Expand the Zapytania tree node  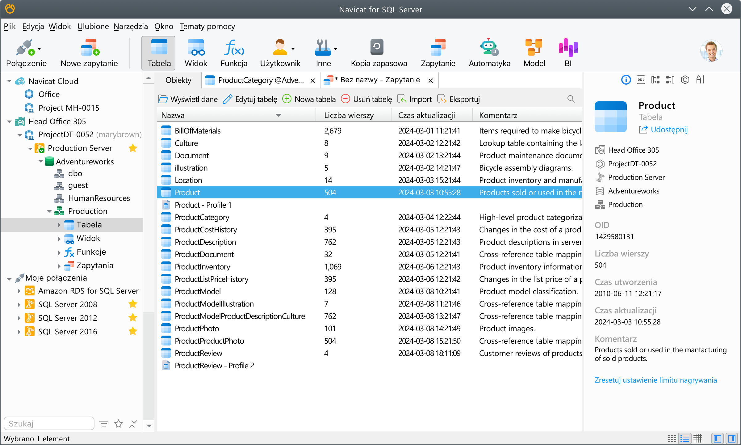point(59,266)
